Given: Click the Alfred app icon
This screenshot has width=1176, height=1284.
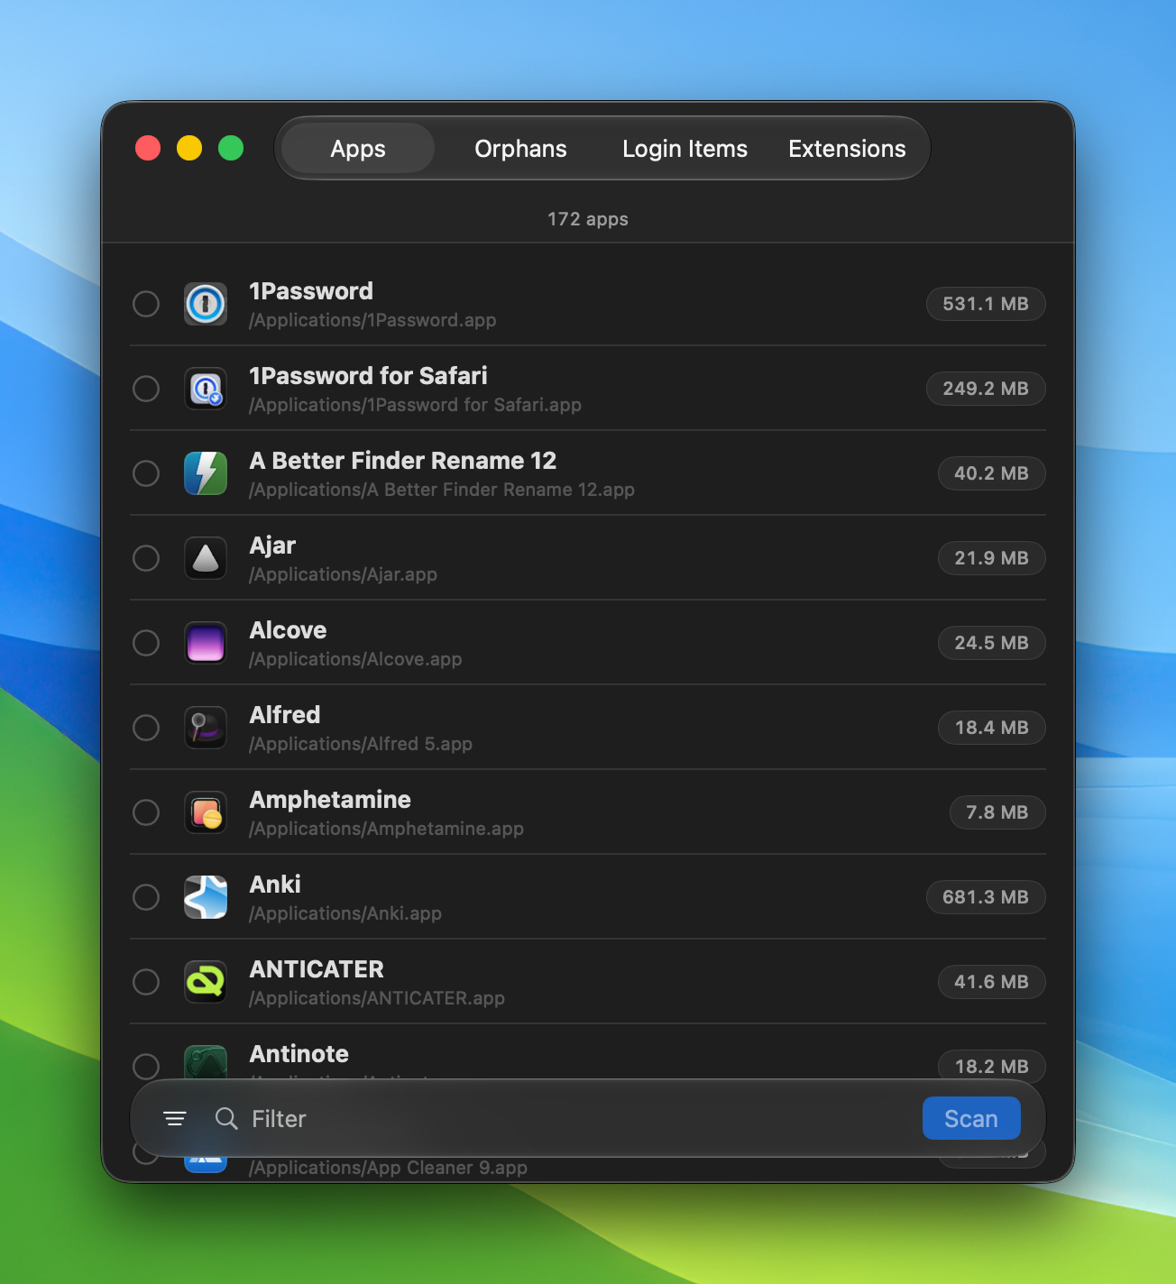Looking at the screenshot, I should (x=206, y=728).
